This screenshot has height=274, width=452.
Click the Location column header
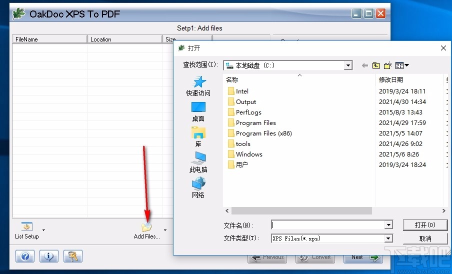point(124,39)
